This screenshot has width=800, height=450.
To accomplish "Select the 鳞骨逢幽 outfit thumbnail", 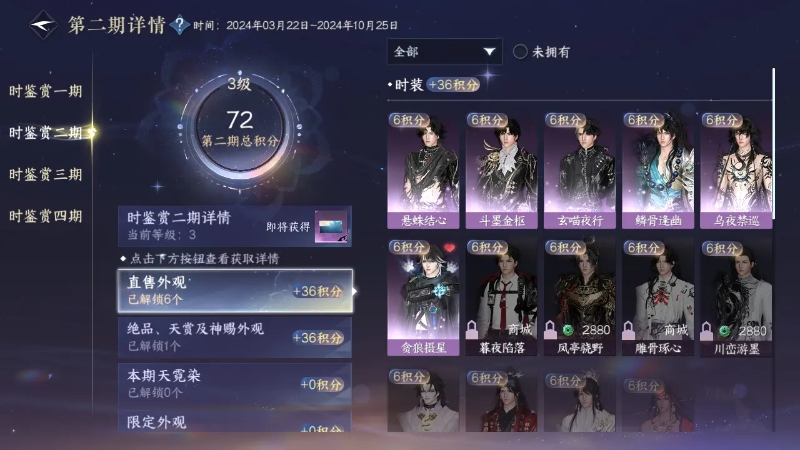I will [x=657, y=170].
